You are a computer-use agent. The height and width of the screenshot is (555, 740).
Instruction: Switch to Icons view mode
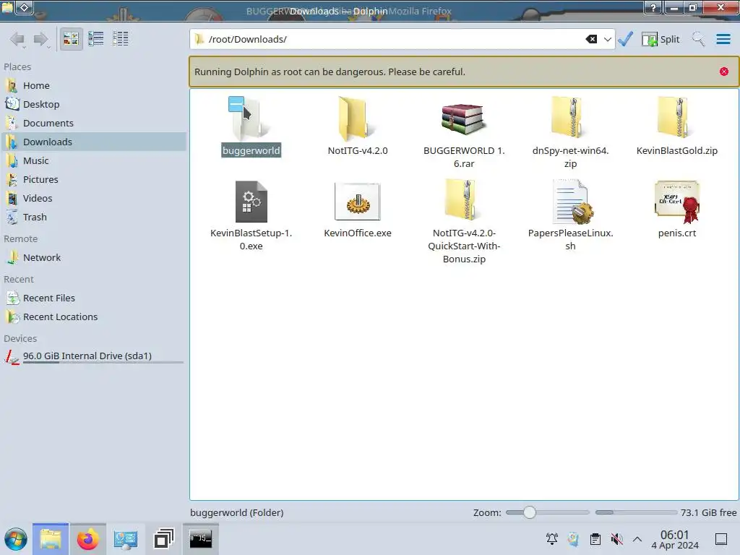click(71, 39)
